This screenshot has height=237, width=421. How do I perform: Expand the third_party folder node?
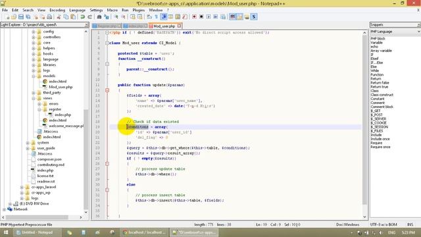[34, 93]
